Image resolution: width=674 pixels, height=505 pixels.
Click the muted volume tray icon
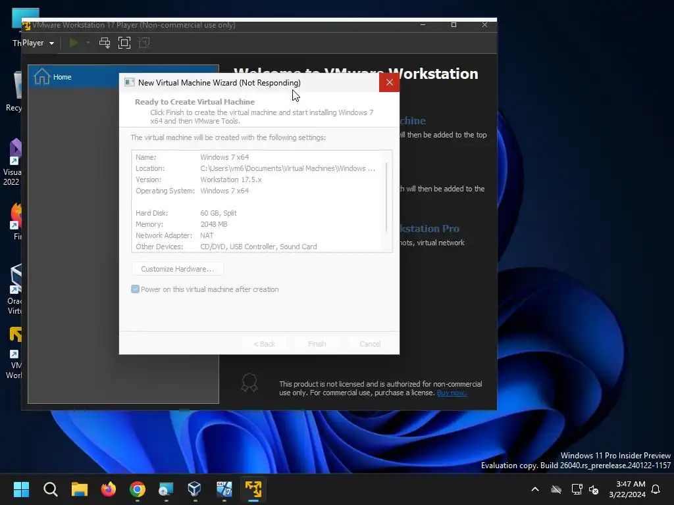pyautogui.click(x=594, y=489)
